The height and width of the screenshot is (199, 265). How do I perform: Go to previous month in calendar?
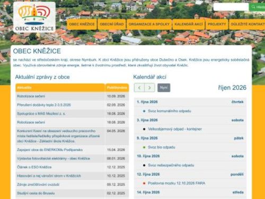[x=139, y=88]
